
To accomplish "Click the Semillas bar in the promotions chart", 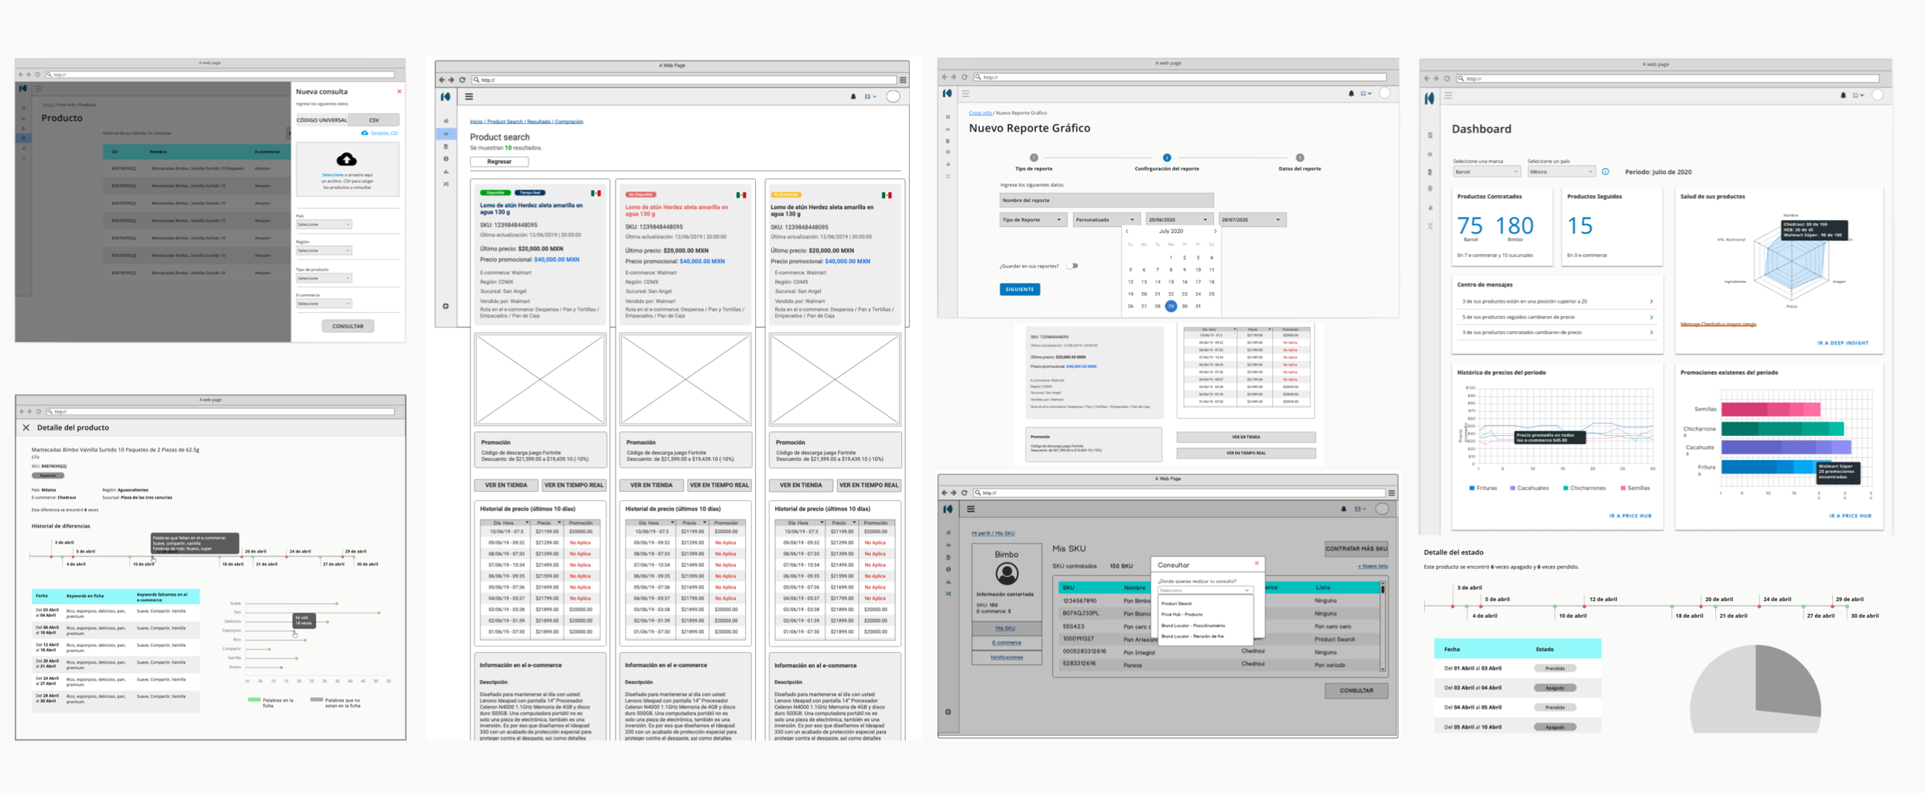I will [1771, 410].
